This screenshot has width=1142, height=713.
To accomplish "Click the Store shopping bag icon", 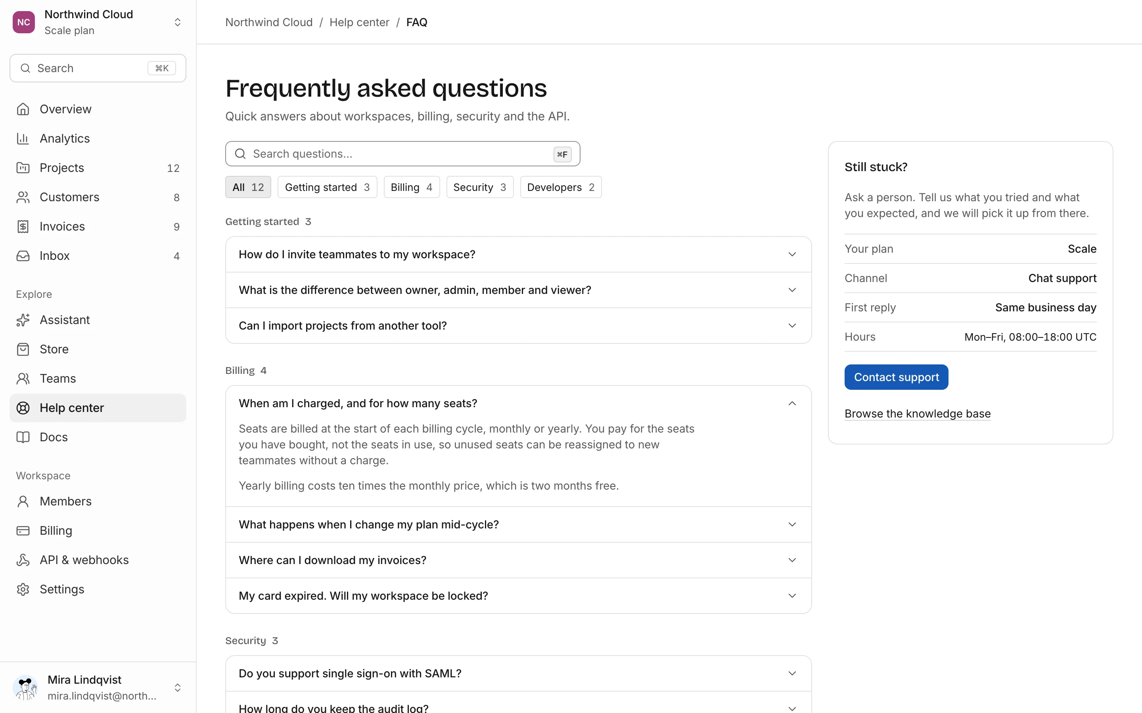I will (23, 349).
